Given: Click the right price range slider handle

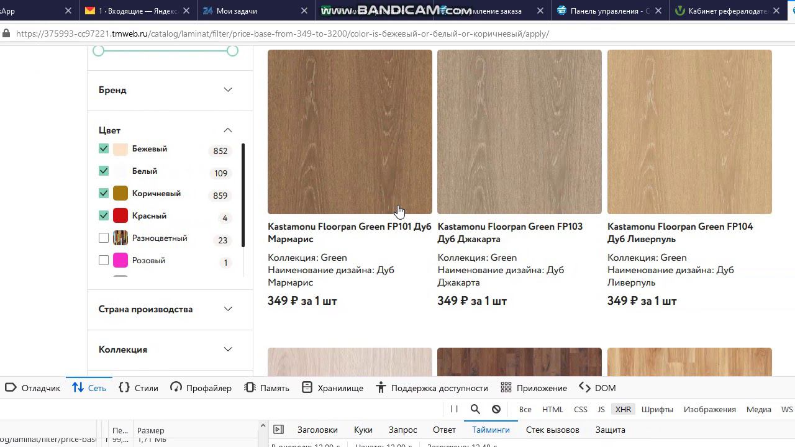Looking at the screenshot, I should (232, 50).
